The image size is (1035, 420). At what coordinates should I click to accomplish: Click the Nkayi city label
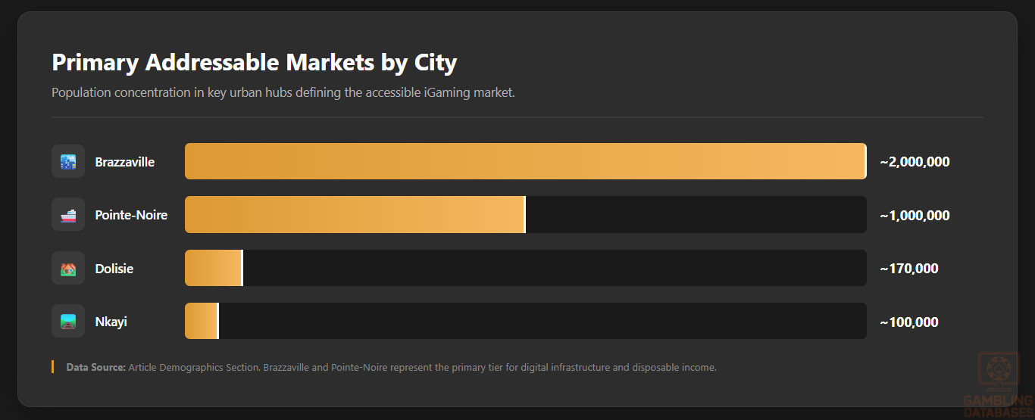click(x=111, y=322)
